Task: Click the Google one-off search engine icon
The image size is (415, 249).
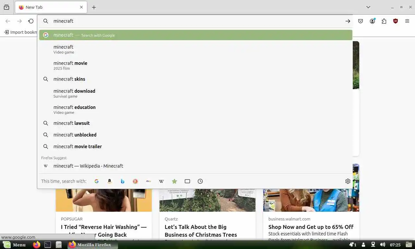Action: tap(97, 181)
